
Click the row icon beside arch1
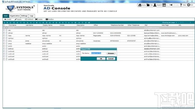click(x=6, y=46)
